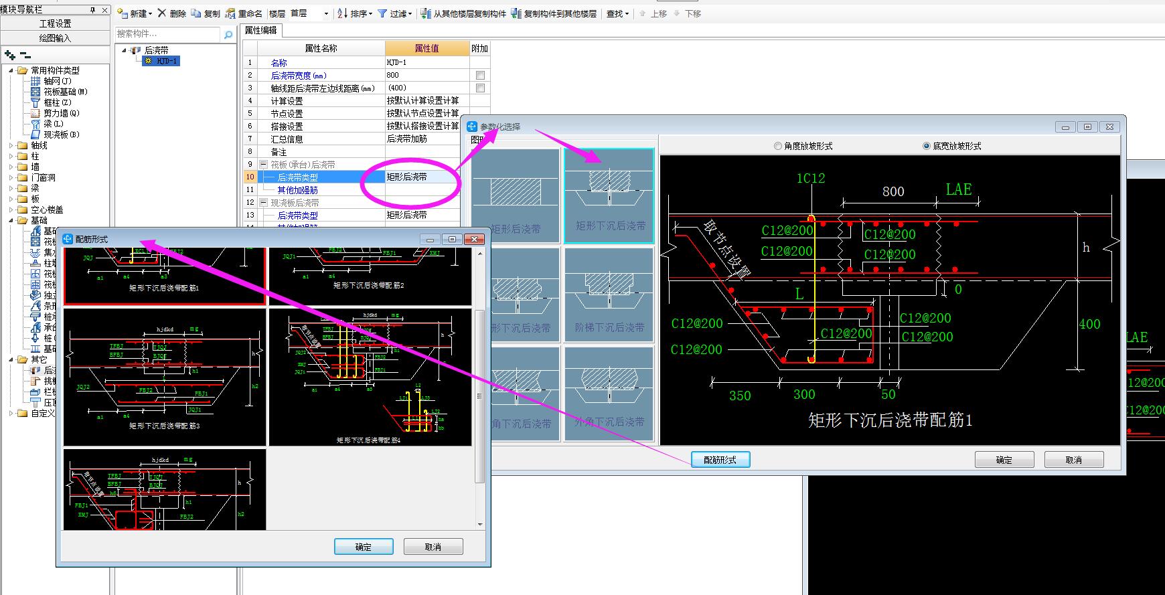Click the 排序 sort A-Z icon

tap(342, 13)
